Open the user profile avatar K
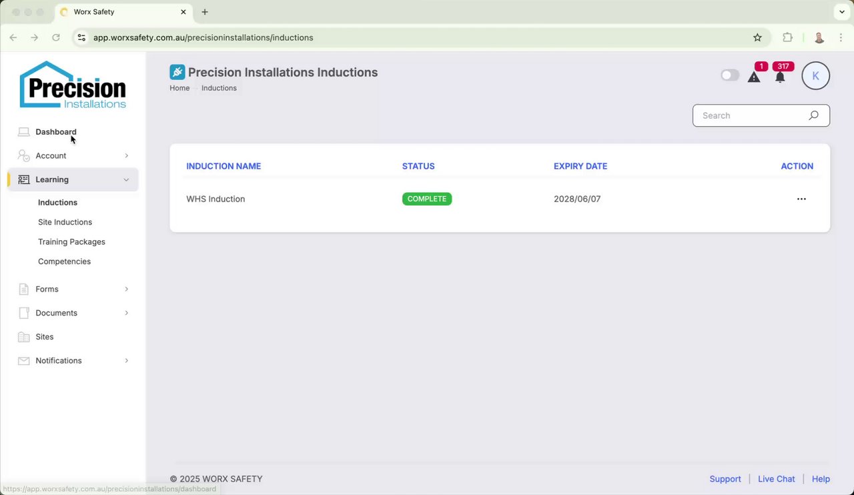The width and height of the screenshot is (854, 495). pos(815,76)
